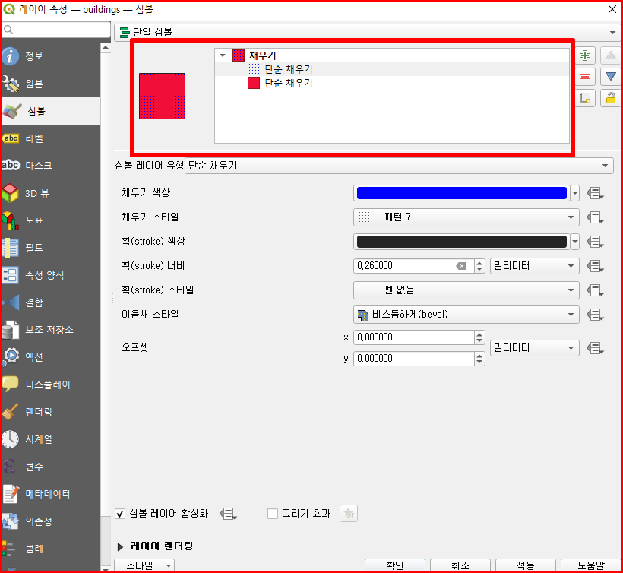Toggle 심볼 레이어 활성화 checkbox
623x573 pixels.
[x=120, y=514]
